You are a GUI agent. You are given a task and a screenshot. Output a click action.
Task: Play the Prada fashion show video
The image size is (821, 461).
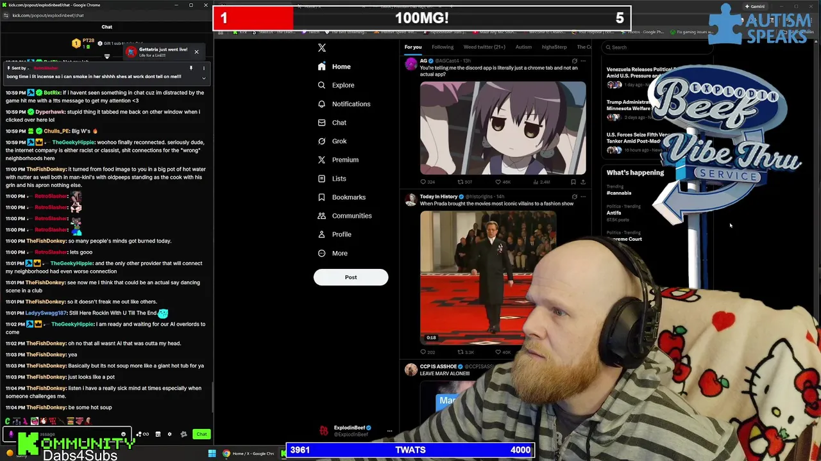tap(488, 277)
